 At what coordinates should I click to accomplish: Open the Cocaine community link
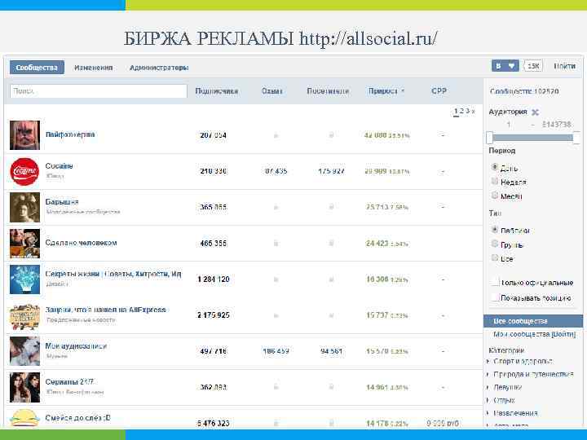[60, 165]
